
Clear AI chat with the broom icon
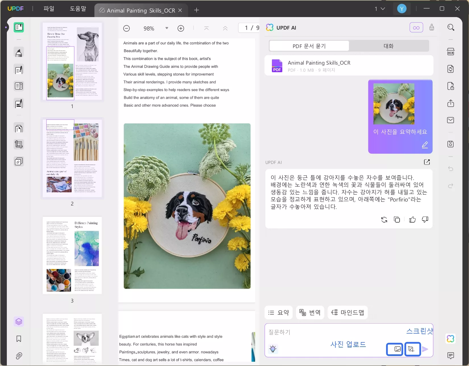[432, 27]
